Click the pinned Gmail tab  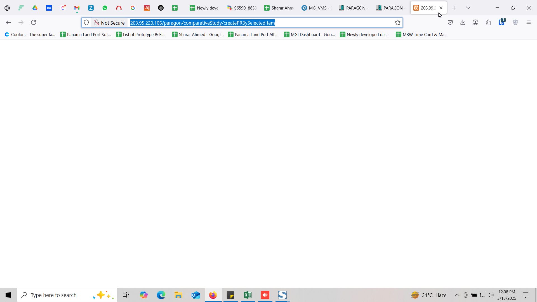77,8
